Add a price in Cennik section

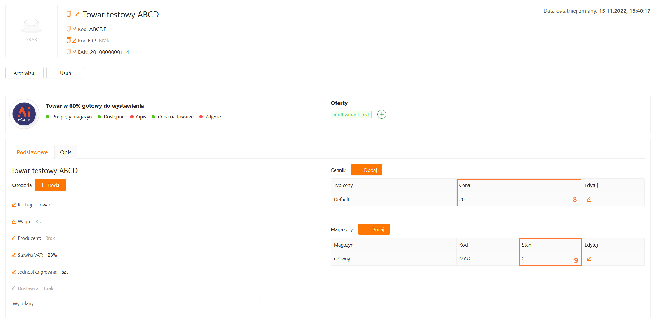coord(366,170)
